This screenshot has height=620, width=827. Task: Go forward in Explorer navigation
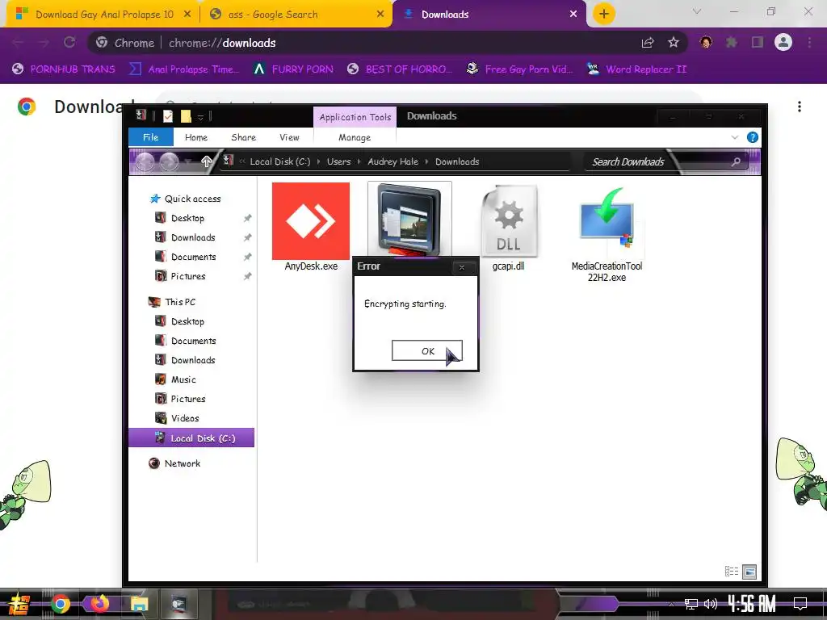169,161
